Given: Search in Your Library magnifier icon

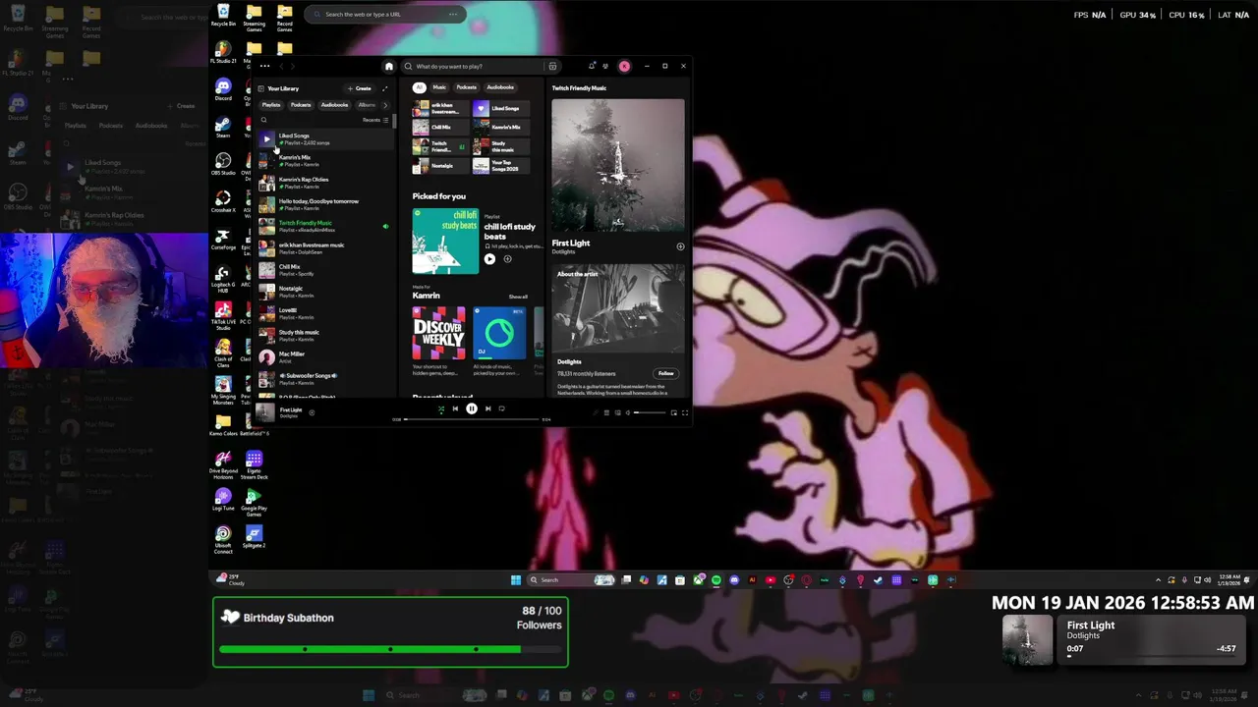Looking at the screenshot, I should pyautogui.click(x=263, y=120).
